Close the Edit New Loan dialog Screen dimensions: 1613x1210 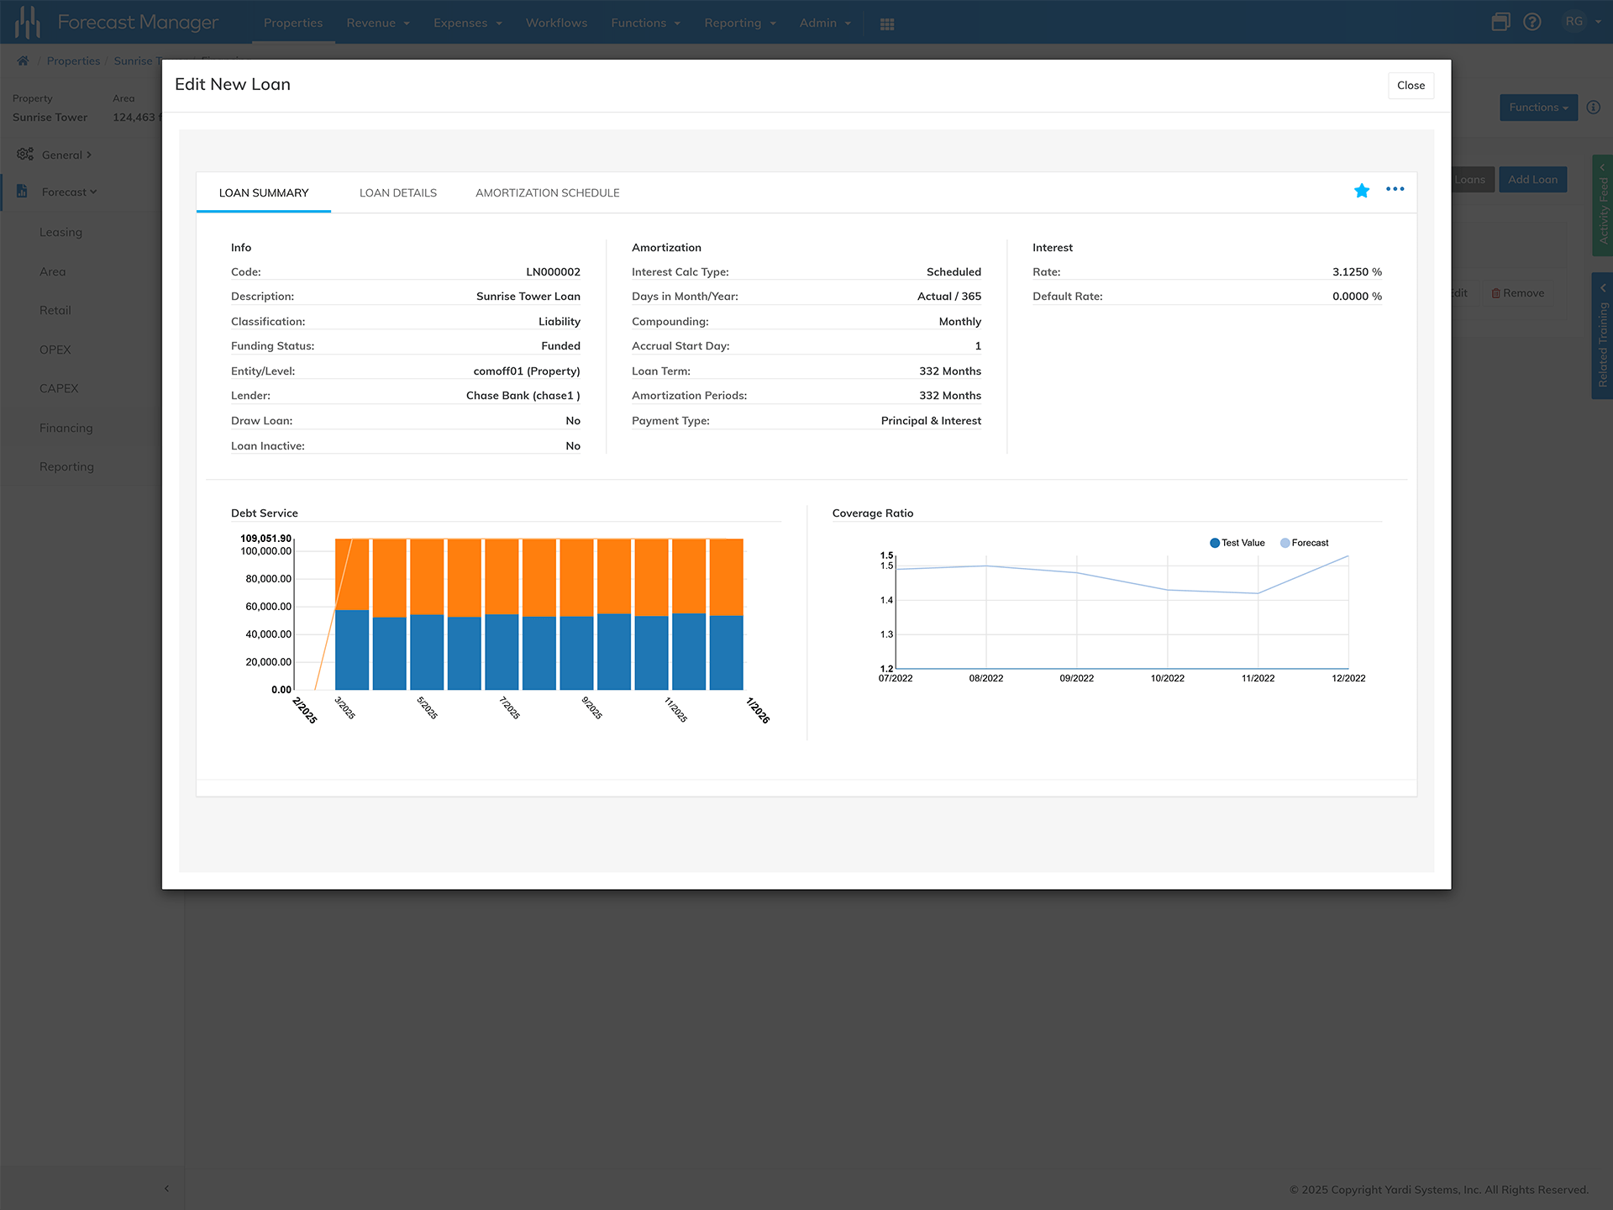click(x=1411, y=85)
